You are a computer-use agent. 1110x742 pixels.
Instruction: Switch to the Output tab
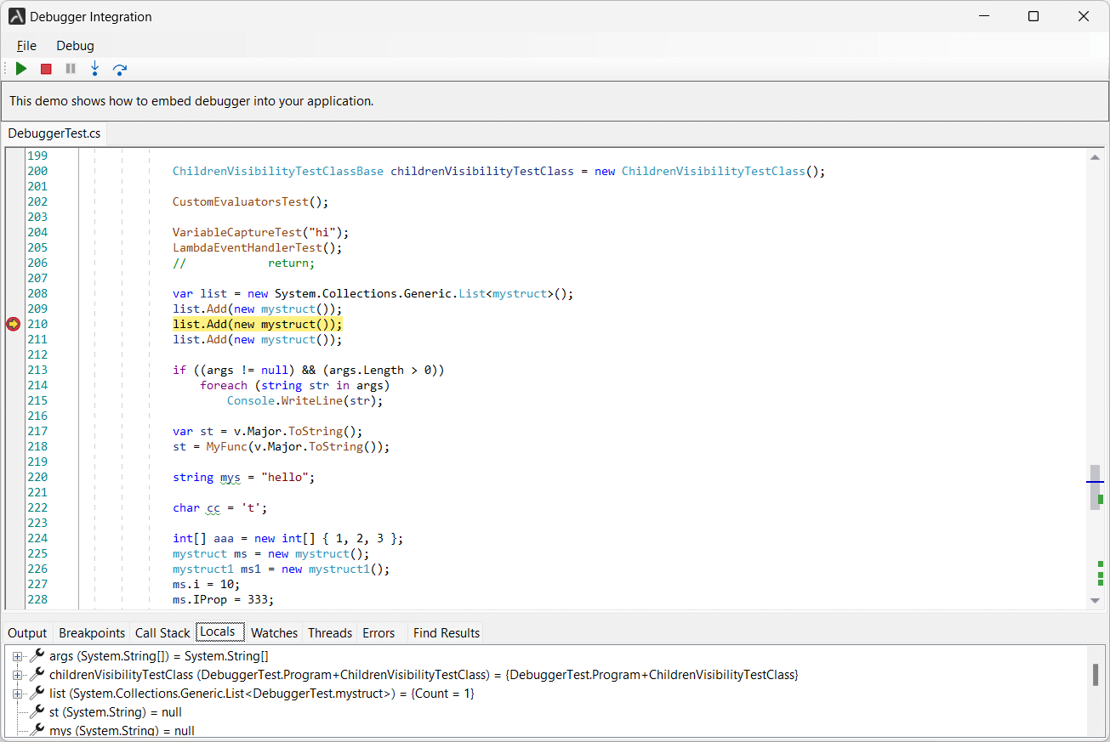[27, 632]
